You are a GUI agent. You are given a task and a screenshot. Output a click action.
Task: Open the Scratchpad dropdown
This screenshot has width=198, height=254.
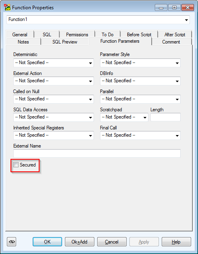click(124, 117)
